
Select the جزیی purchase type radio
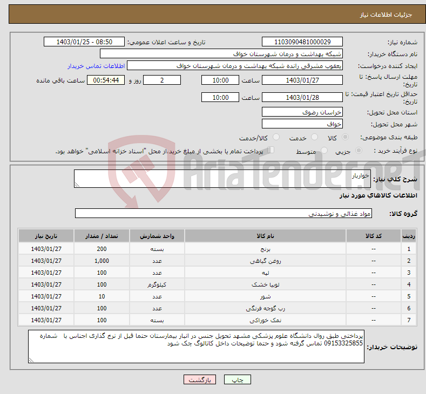coord(359,151)
